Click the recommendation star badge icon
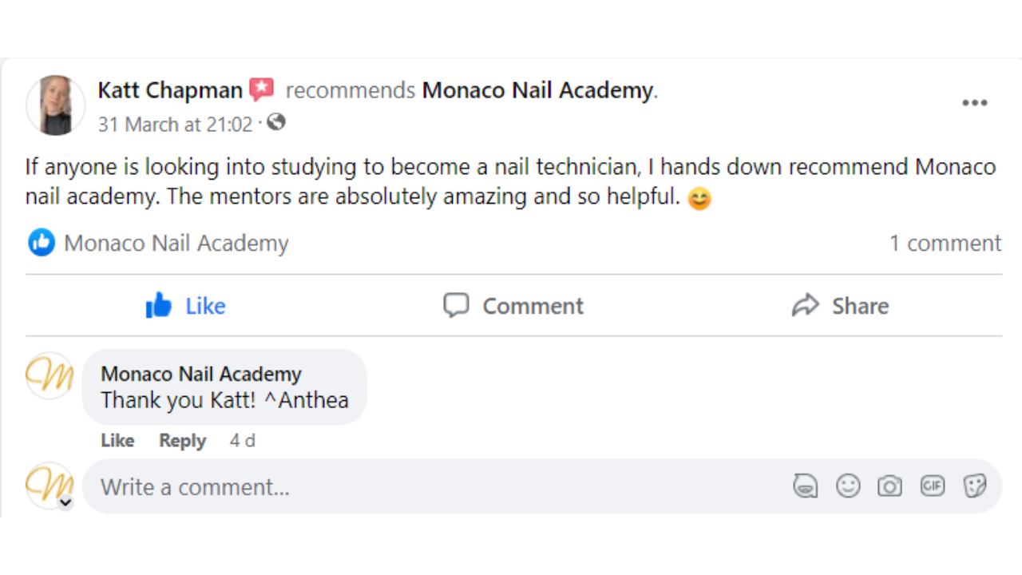The height and width of the screenshot is (575, 1022). [261, 89]
